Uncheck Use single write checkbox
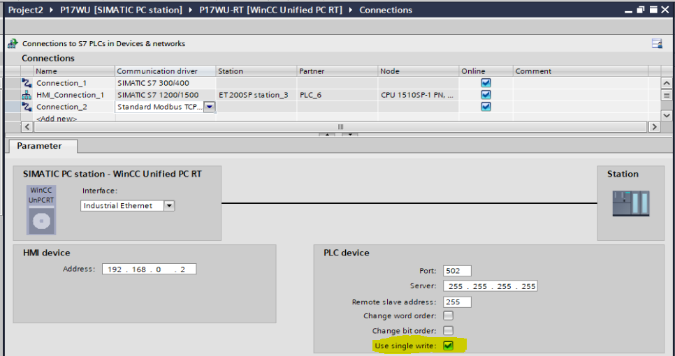Screen dimensions: 675x356 click(x=448, y=346)
